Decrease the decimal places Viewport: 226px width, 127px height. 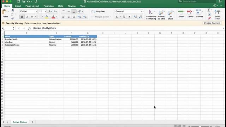coord(141,17)
